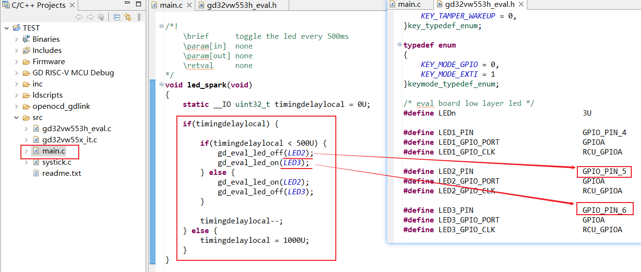Collapse the led_spark comment block fold marker
The width and height of the screenshot is (641, 272).
161,27
